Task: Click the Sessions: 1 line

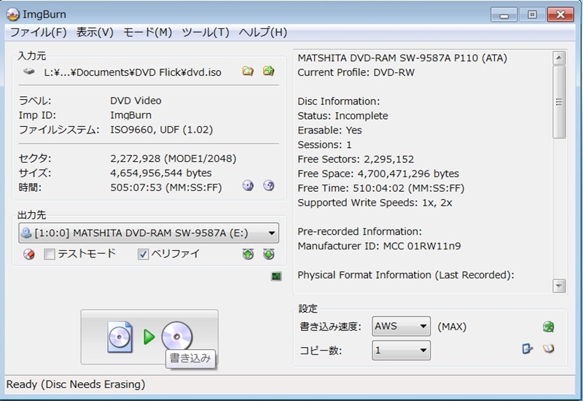Action: 324,144
